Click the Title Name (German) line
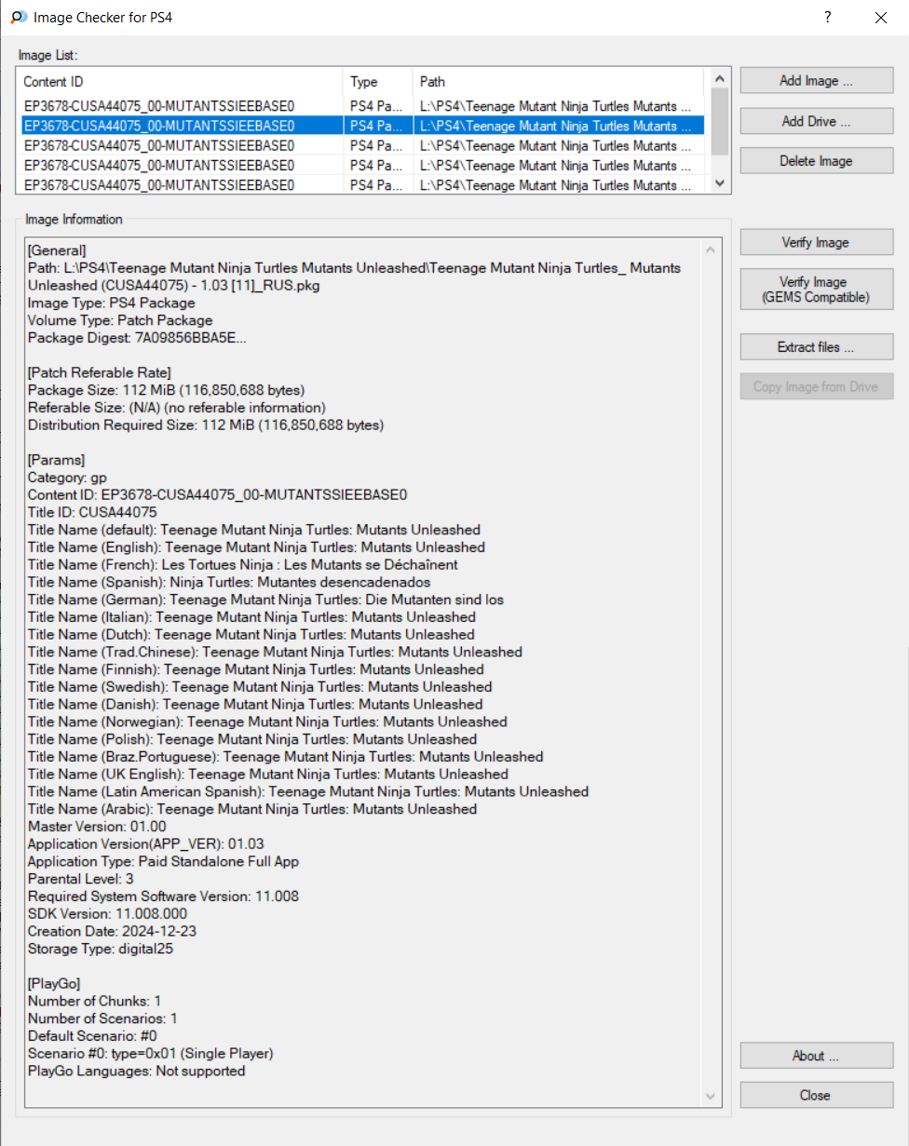Image resolution: width=909 pixels, height=1146 pixels. [265, 600]
